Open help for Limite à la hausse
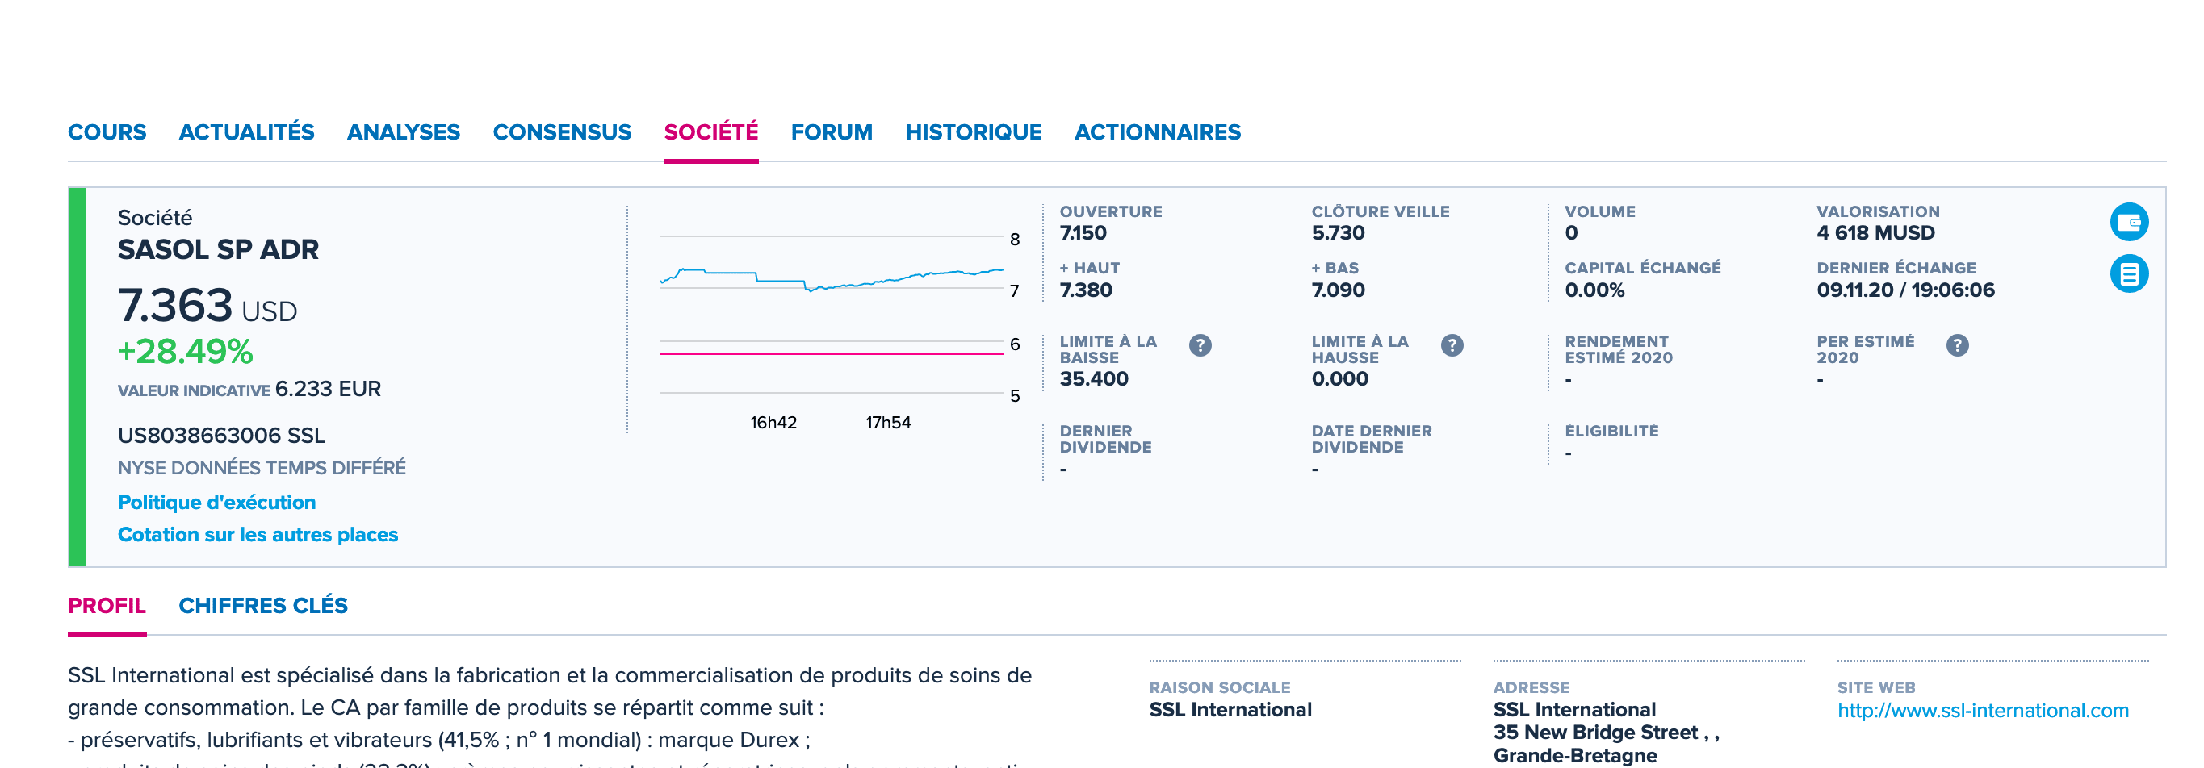Viewport: 2204px width, 768px height. point(1452,344)
